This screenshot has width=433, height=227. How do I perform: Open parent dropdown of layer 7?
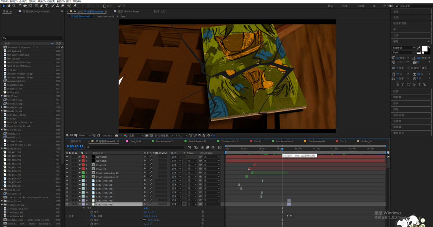coord(211,181)
